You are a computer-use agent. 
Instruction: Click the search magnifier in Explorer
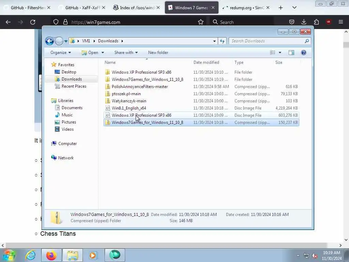307,41
